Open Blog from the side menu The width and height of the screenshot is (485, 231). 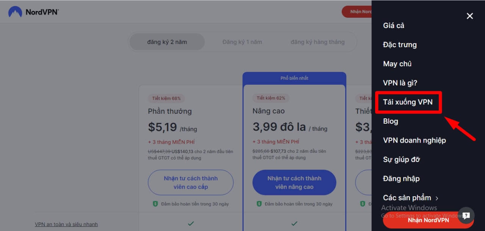click(x=390, y=121)
